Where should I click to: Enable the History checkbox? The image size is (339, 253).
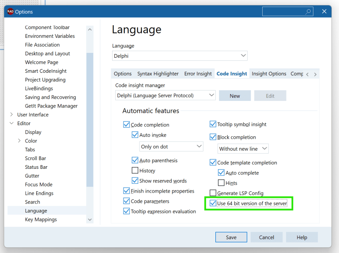pos(135,170)
